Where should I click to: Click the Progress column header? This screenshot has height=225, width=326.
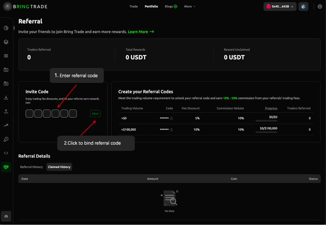pyautogui.click(x=271, y=108)
